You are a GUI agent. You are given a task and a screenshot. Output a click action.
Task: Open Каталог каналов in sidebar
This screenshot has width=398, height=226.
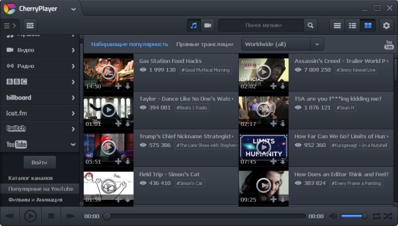click(30, 178)
